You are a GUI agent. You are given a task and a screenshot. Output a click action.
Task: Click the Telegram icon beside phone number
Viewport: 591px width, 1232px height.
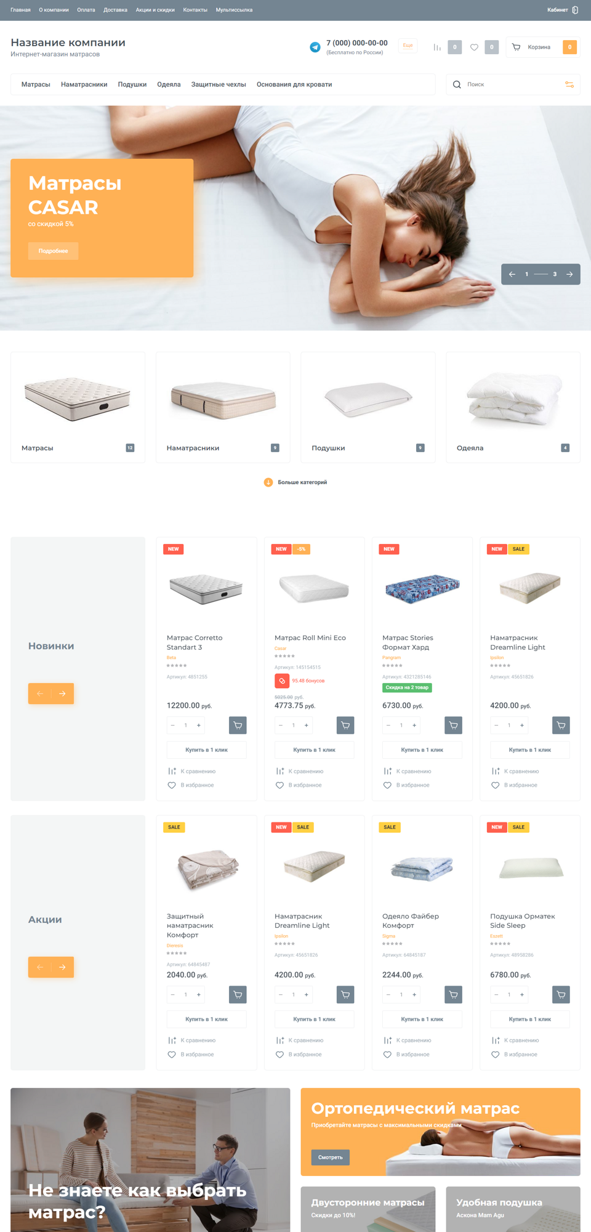(315, 47)
